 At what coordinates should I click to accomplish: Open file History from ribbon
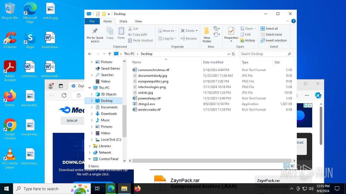click(248, 40)
